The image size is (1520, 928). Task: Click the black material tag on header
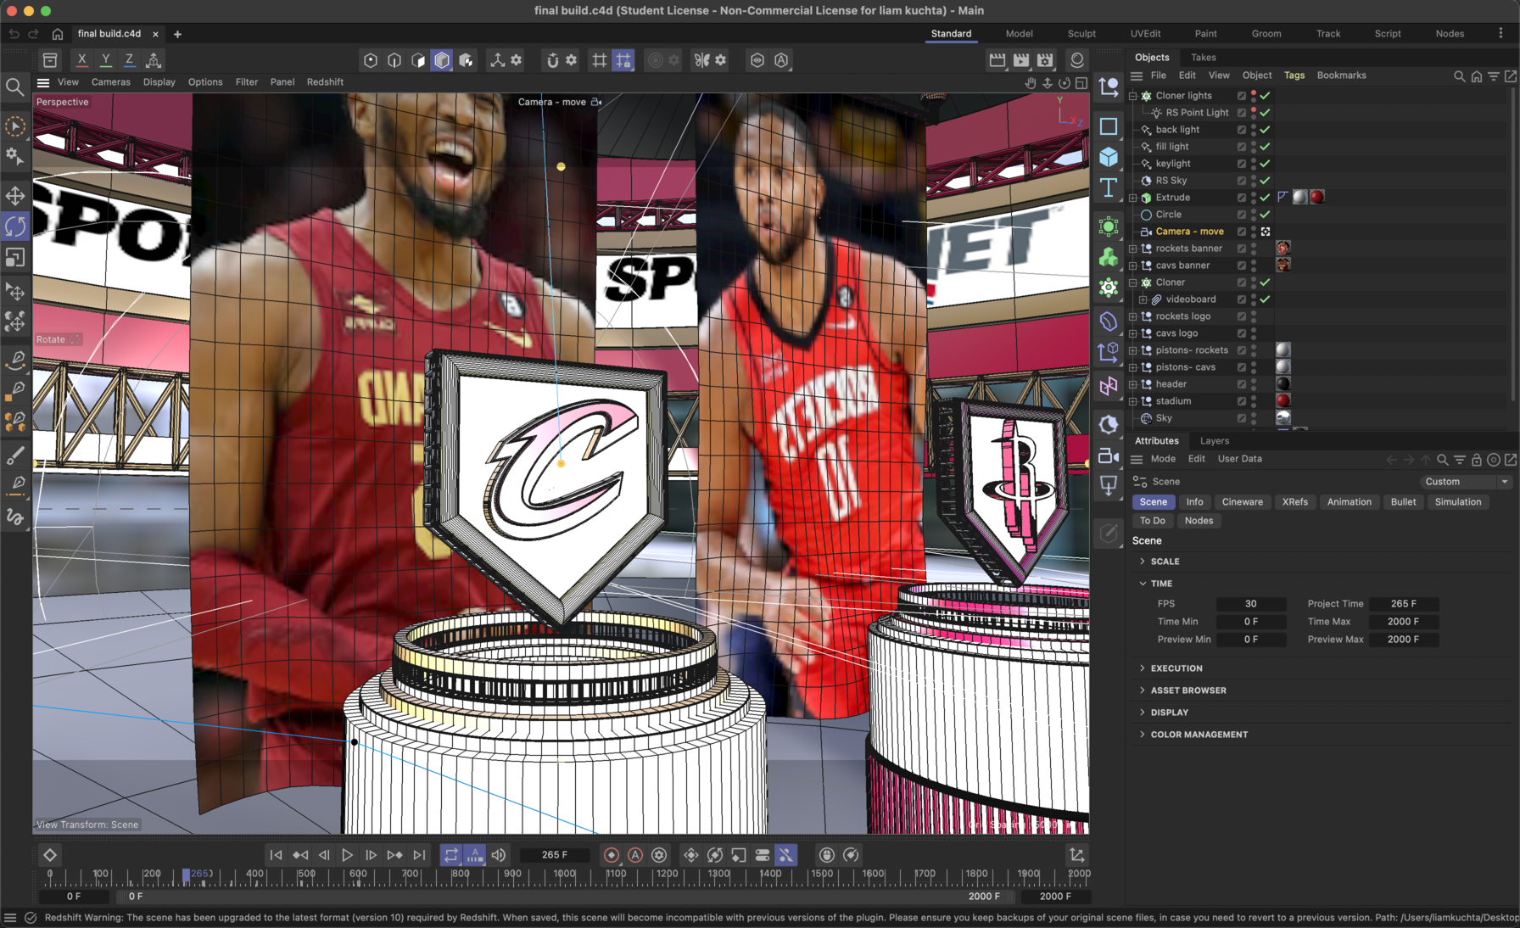(x=1282, y=383)
